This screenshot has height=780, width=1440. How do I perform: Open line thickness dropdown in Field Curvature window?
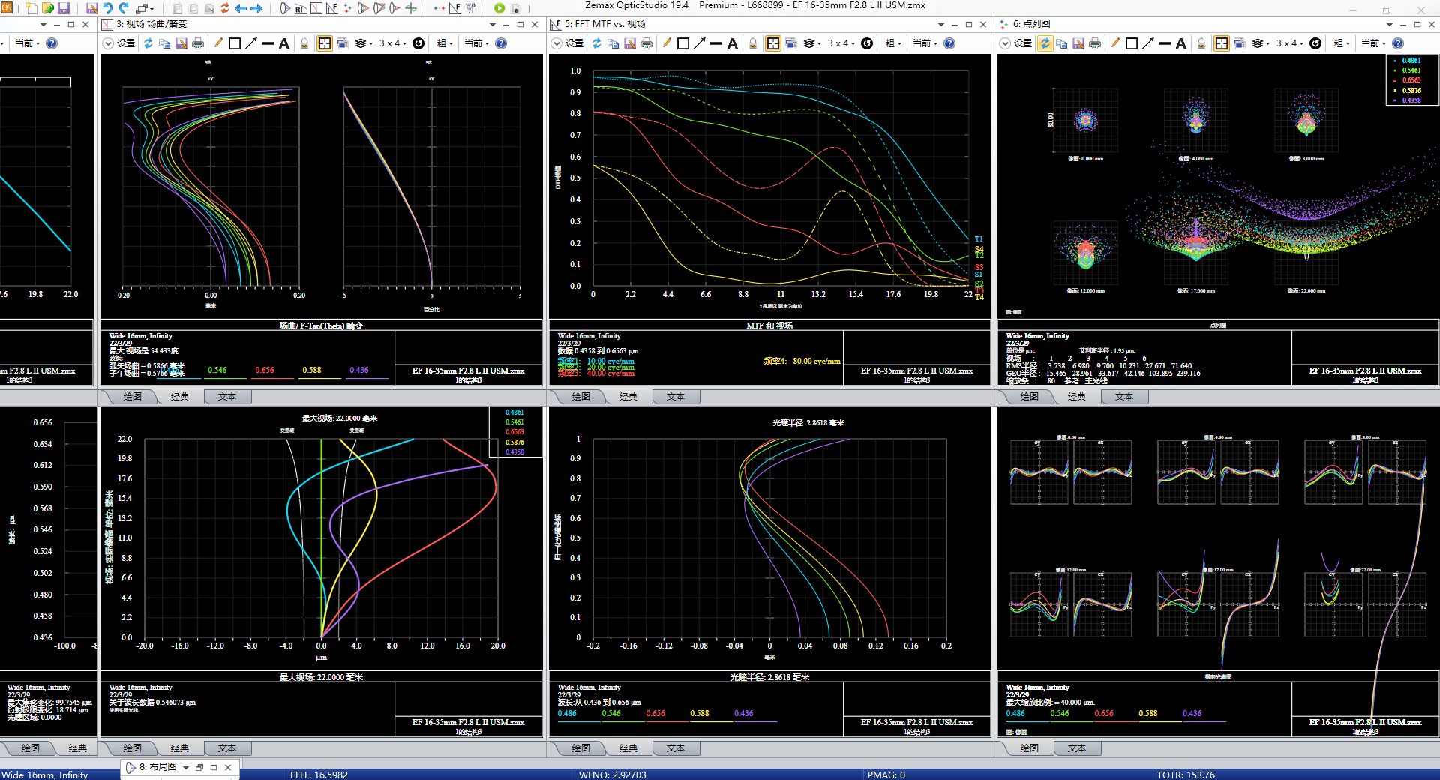445,43
